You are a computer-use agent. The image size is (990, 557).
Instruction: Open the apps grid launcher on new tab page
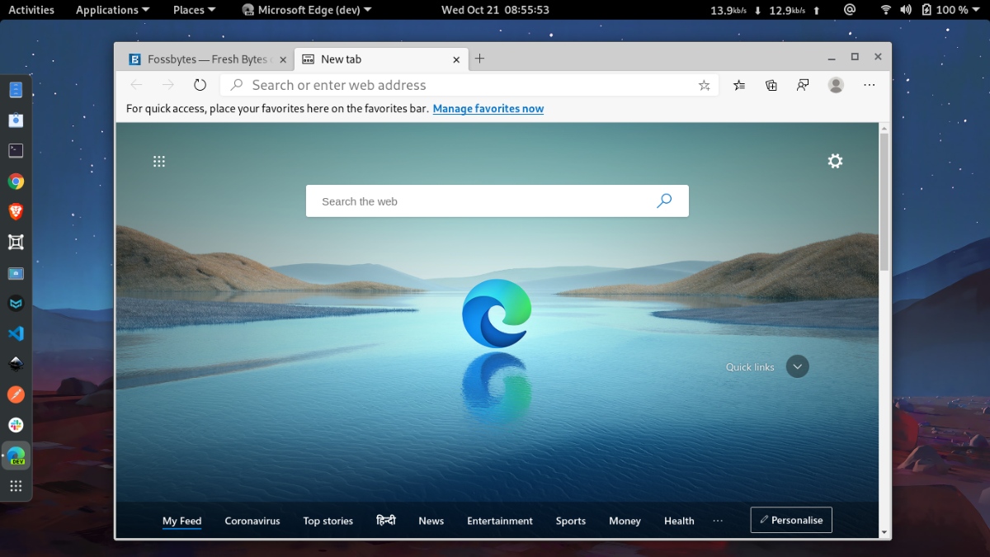[159, 162]
